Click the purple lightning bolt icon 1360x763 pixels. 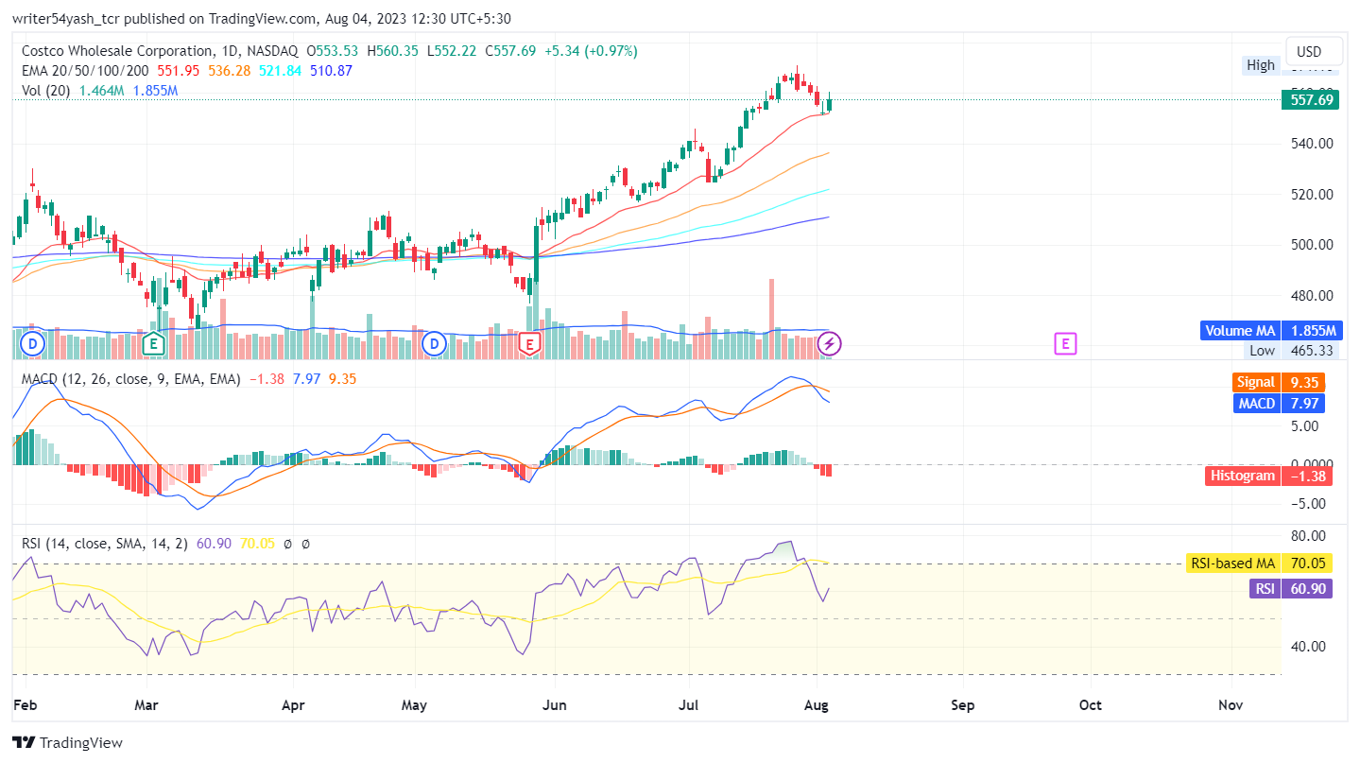829,344
